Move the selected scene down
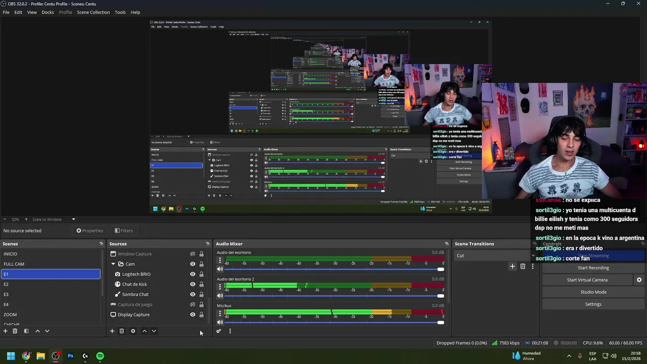The height and width of the screenshot is (364, 647). [47, 331]
